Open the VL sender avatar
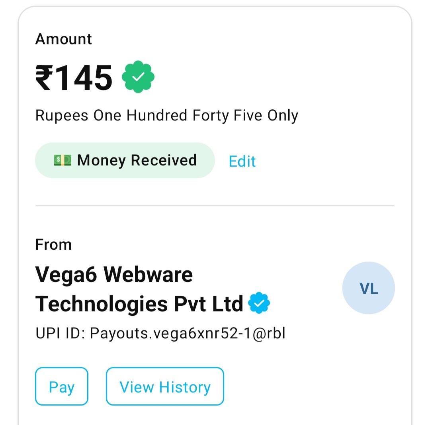 coord(368,288)
